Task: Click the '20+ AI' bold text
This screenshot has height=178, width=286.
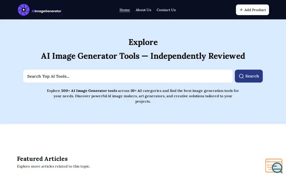Action: 136,91
